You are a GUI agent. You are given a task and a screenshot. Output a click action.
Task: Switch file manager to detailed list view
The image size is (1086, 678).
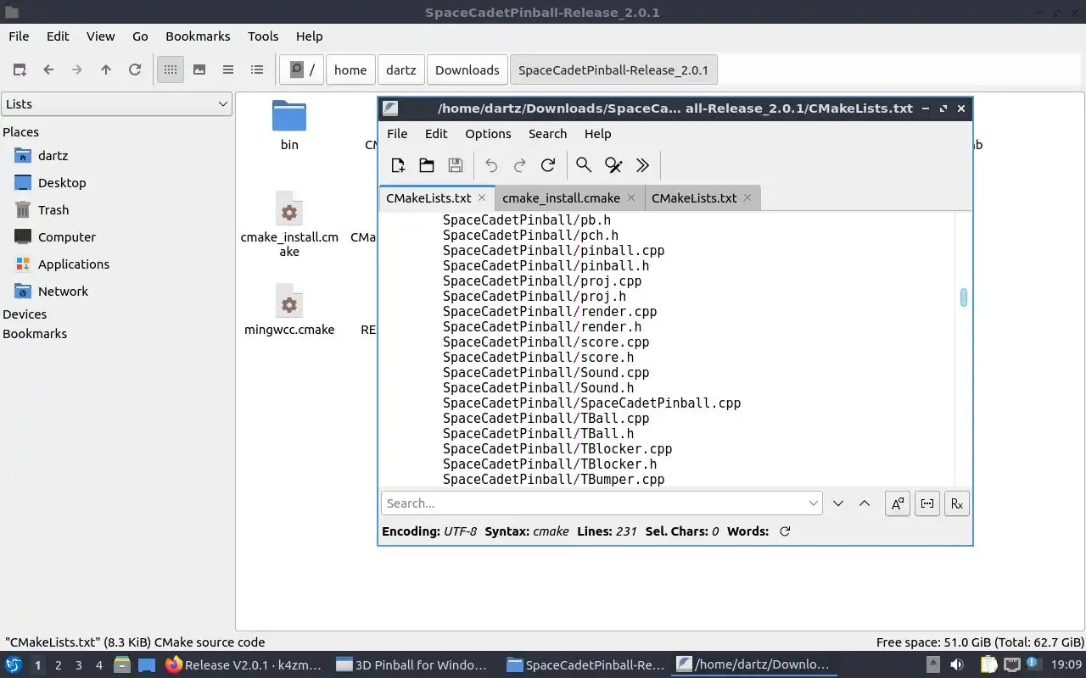[257, 70]
